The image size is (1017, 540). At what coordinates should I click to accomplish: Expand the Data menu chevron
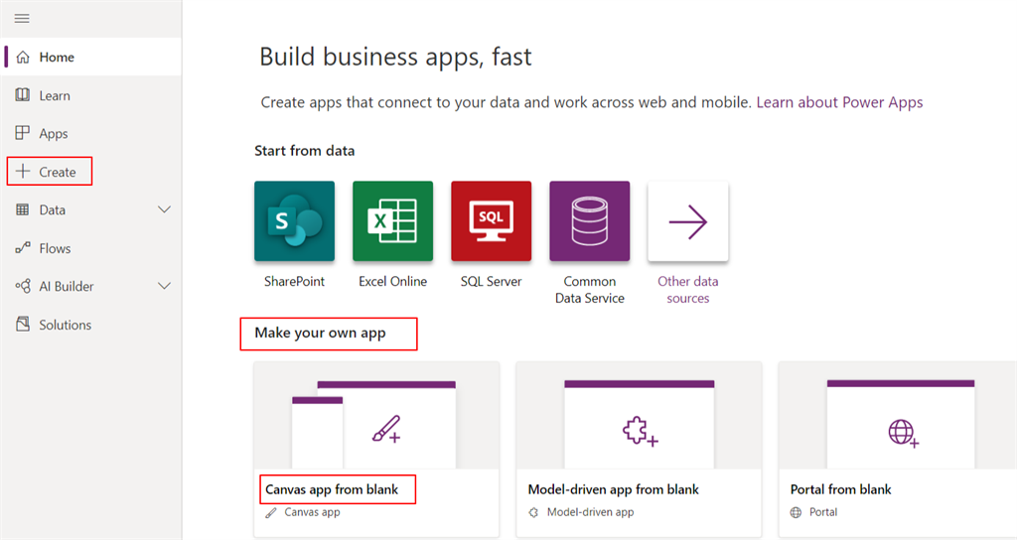click(x=165, y=209)
